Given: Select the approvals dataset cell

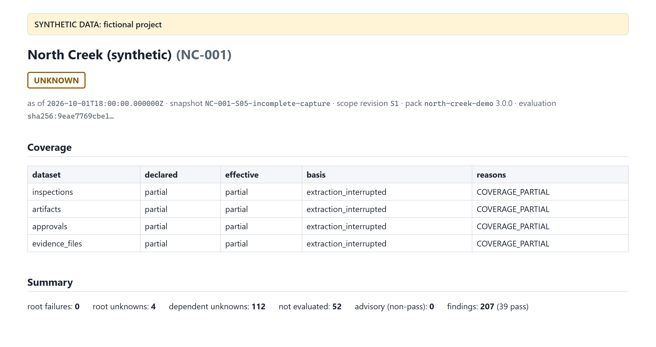Looking at the screenshot, I should [x=84, y=226].
